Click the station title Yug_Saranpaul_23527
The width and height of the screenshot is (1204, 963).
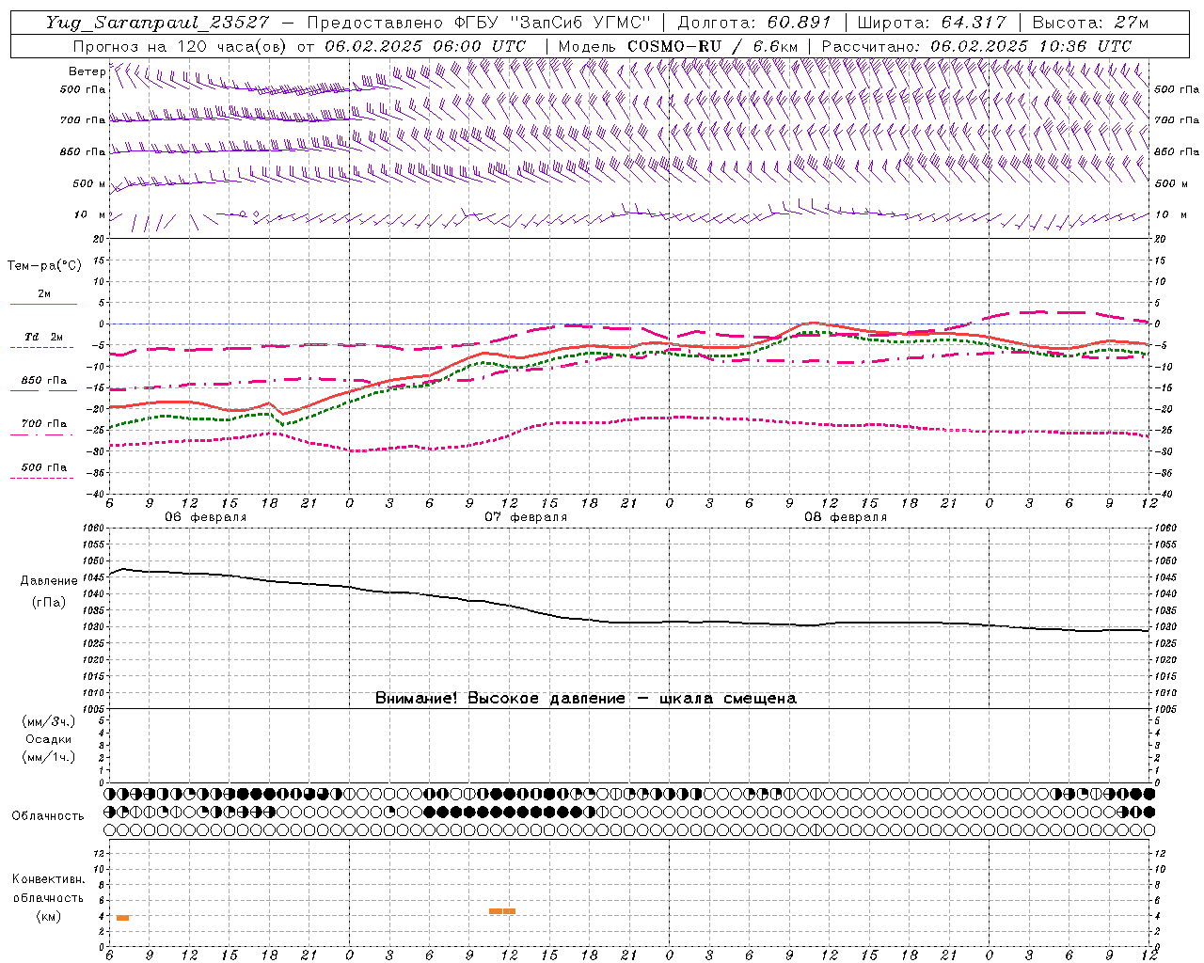pos(159,23)
